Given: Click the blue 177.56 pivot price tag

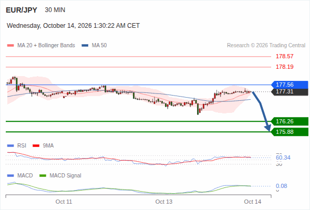Looking at the screenshot, I should pyautogui.click(x=290, y=85).
